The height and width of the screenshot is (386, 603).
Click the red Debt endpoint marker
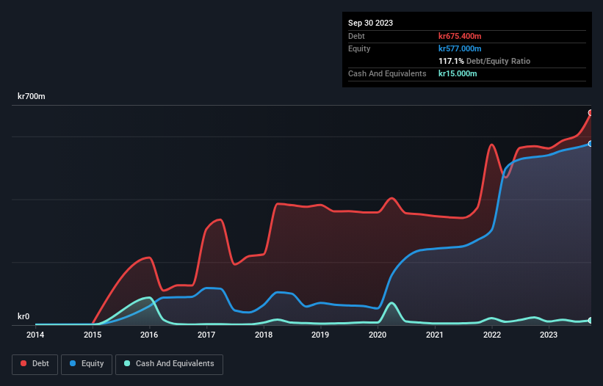pos(591,112)
